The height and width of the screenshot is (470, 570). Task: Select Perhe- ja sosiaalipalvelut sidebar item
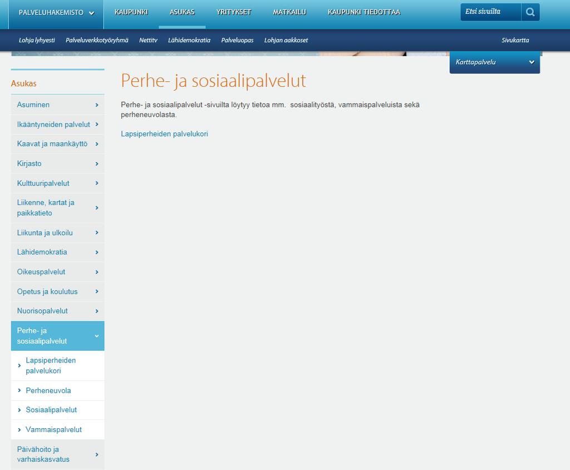tap(57, 336)
